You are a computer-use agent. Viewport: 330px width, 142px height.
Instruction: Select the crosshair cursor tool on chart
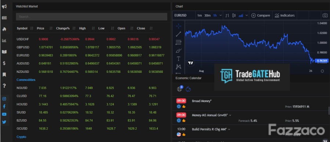(178, 26)
